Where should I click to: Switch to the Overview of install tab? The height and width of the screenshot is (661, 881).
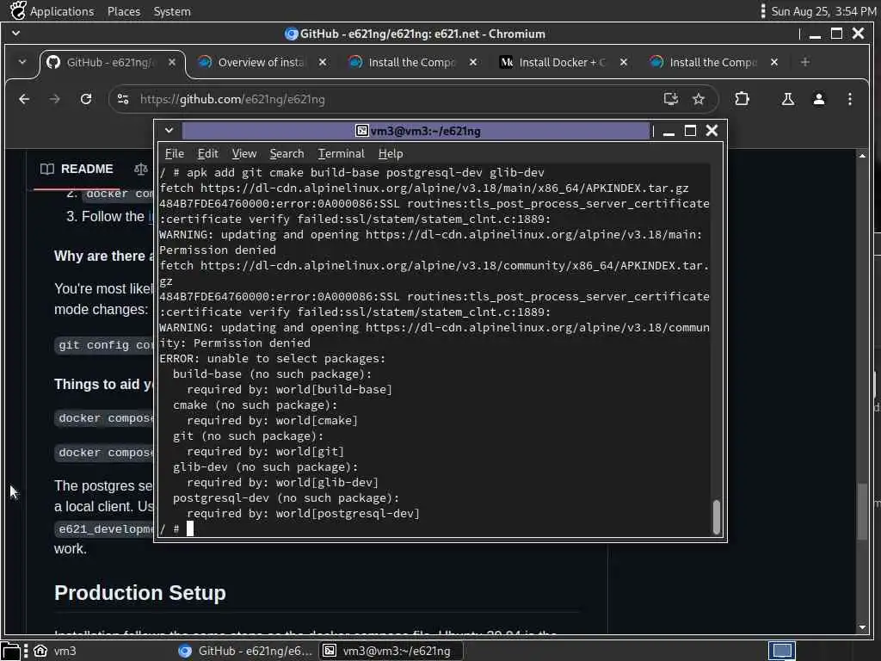(262, 62)
